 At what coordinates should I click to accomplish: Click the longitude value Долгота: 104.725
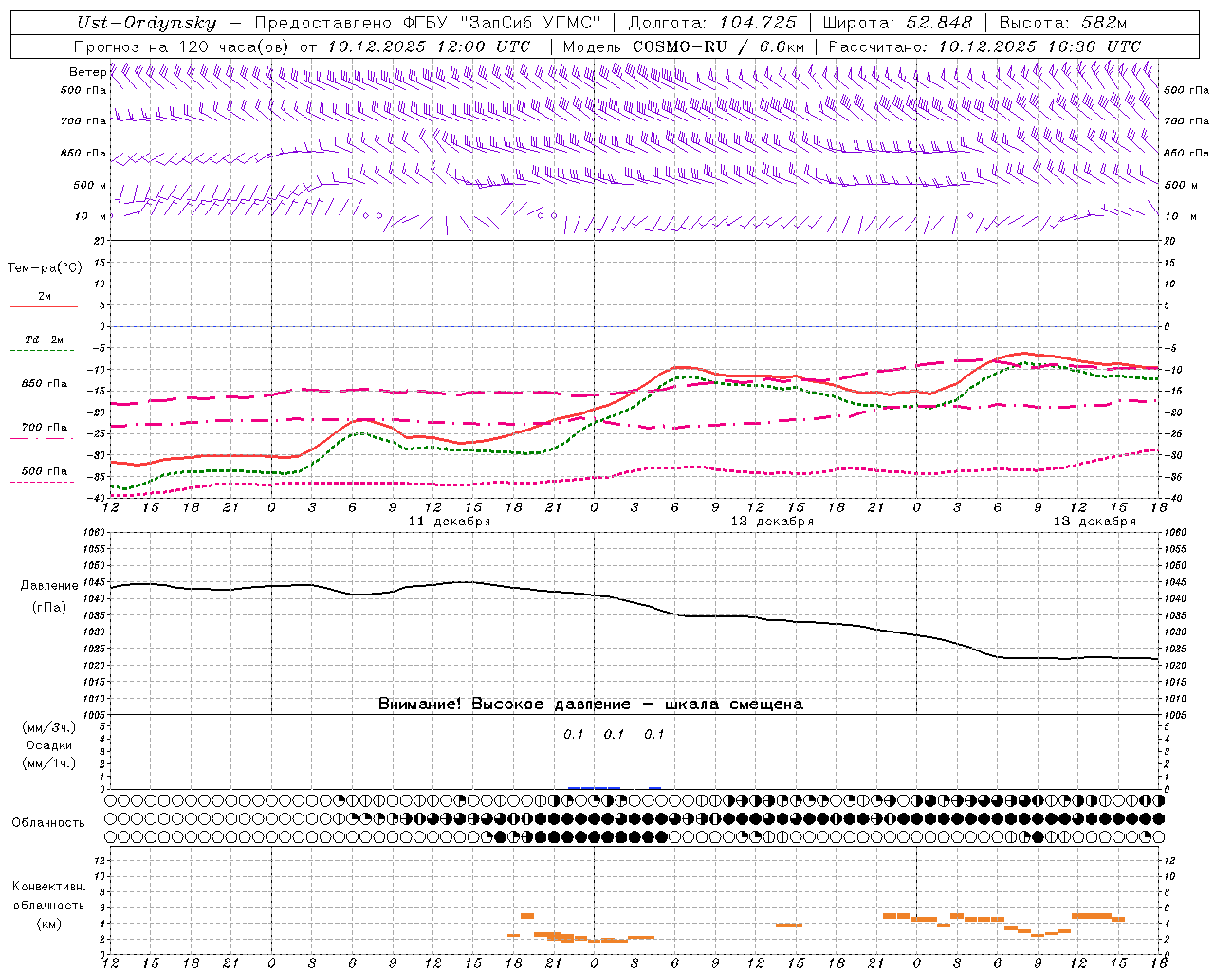[x=712, y=23]
